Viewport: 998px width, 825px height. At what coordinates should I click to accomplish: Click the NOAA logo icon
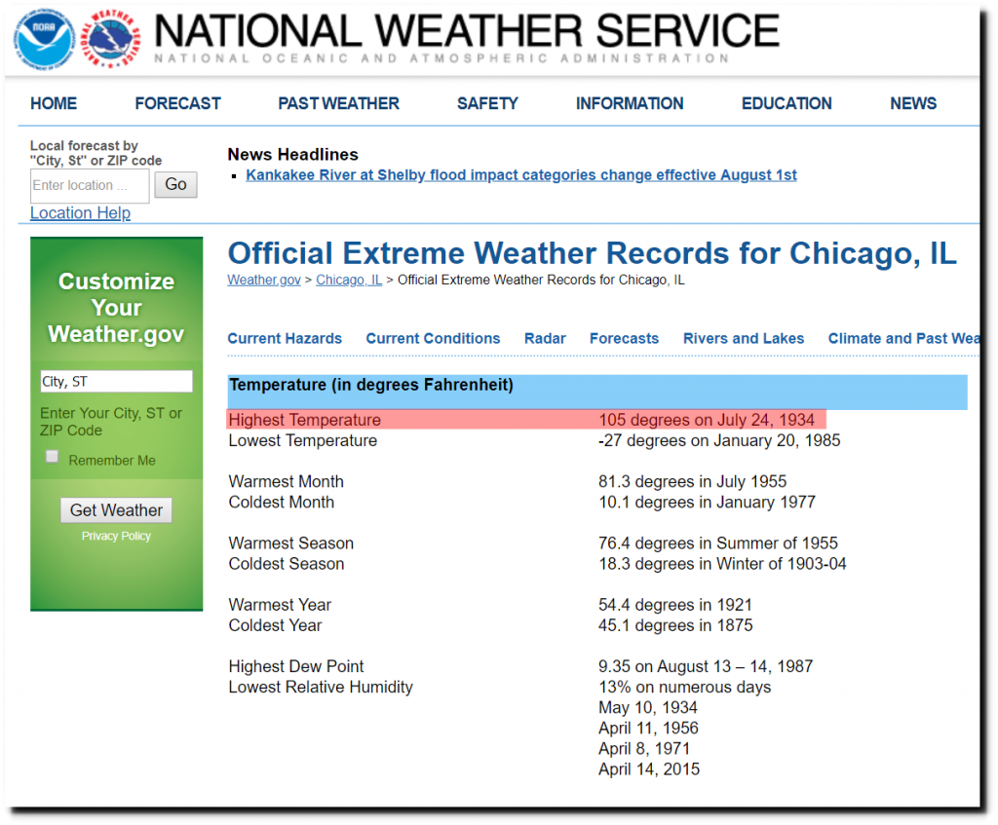44,38
